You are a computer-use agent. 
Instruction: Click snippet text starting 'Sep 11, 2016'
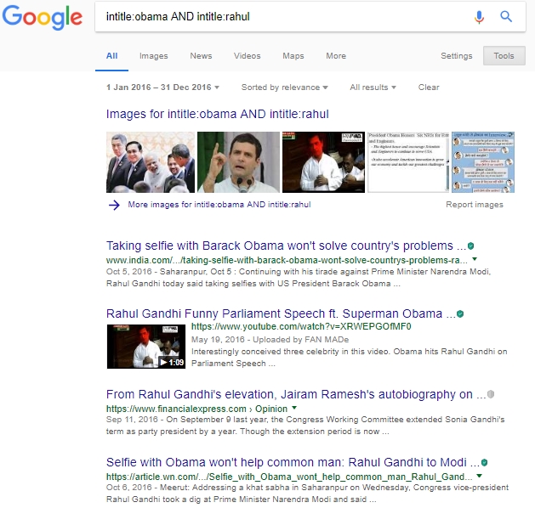tap(305, 426)
